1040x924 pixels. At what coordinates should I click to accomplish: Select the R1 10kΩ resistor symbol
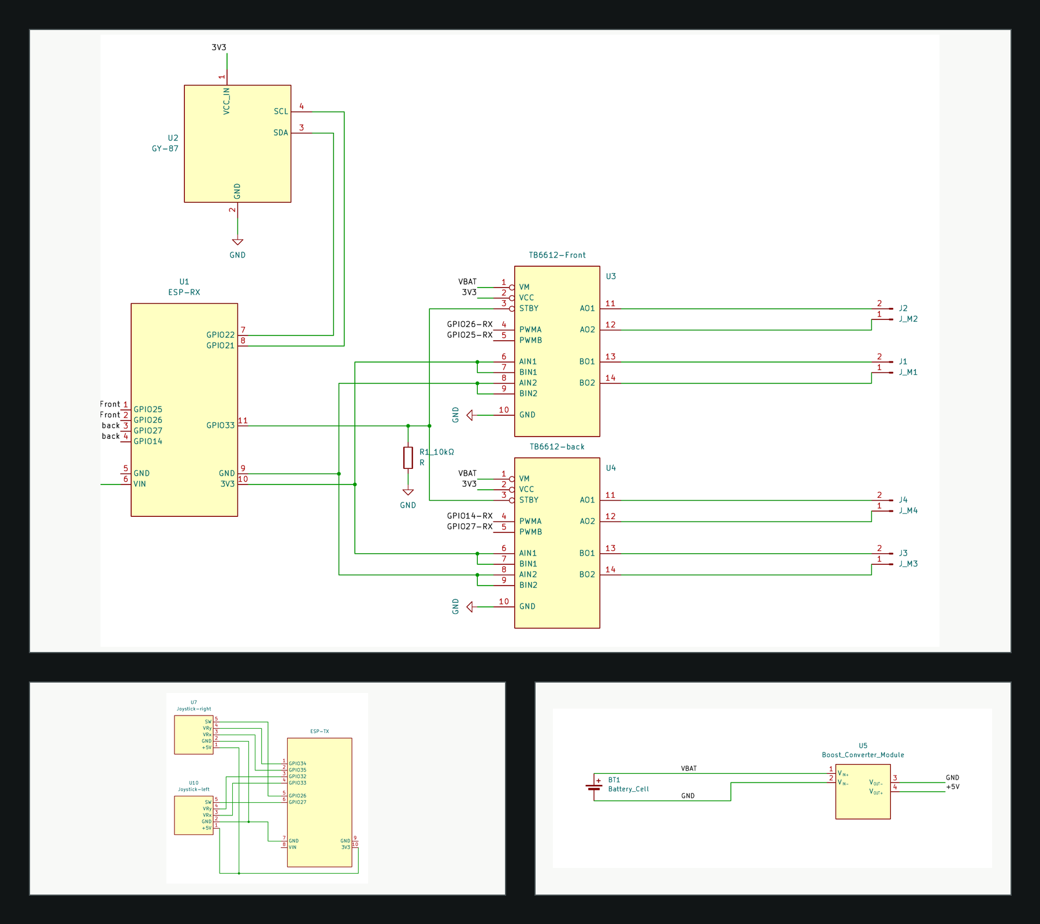coord(408,457)
